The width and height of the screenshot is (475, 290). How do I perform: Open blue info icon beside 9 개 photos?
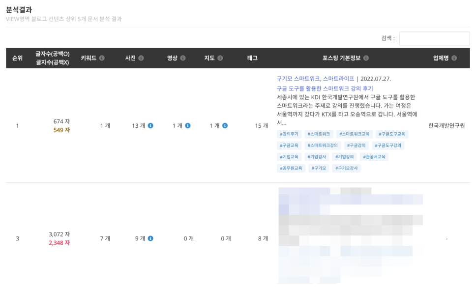[150, 238]
